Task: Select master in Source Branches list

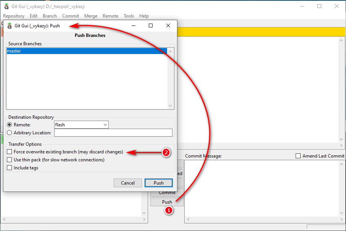Action: pos(87,51)
